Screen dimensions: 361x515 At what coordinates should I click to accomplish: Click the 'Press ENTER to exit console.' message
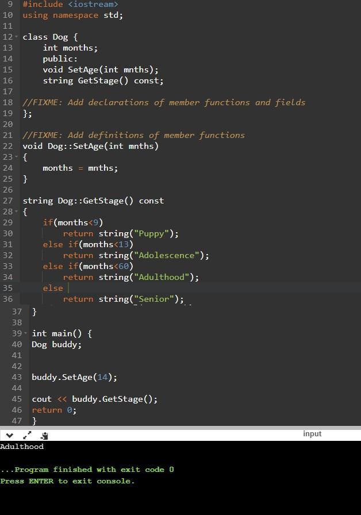point(67,481)
